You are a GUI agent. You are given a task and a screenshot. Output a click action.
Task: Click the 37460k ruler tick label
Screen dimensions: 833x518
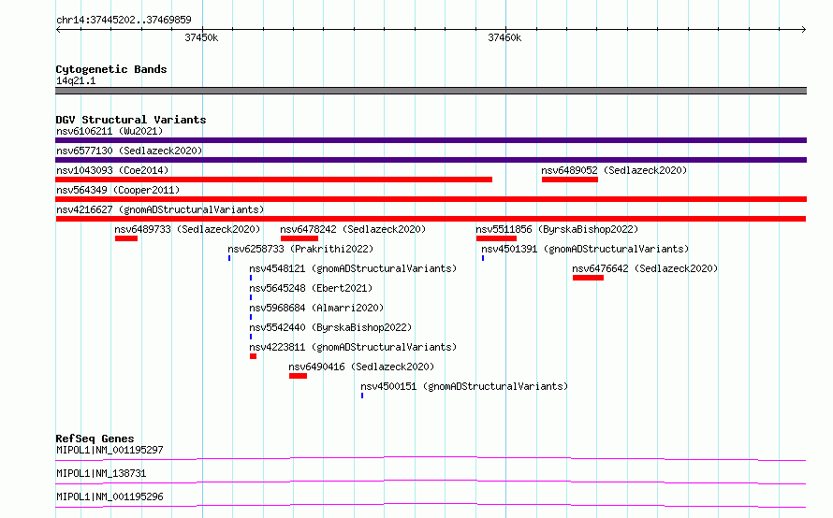point(504,37)
